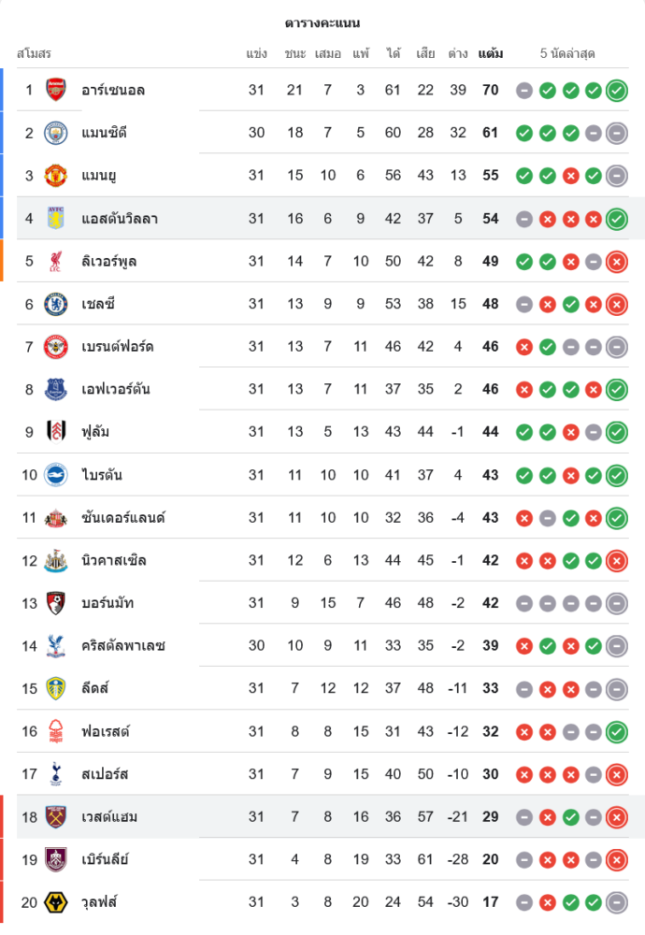The image size is (645, 935).
Task: Click the นิวคาสเซิล team name
Action: point(114,560)
